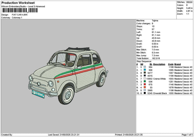Click the Trims value '57'
Screen dimensions: 194x137
pos(153,29)
